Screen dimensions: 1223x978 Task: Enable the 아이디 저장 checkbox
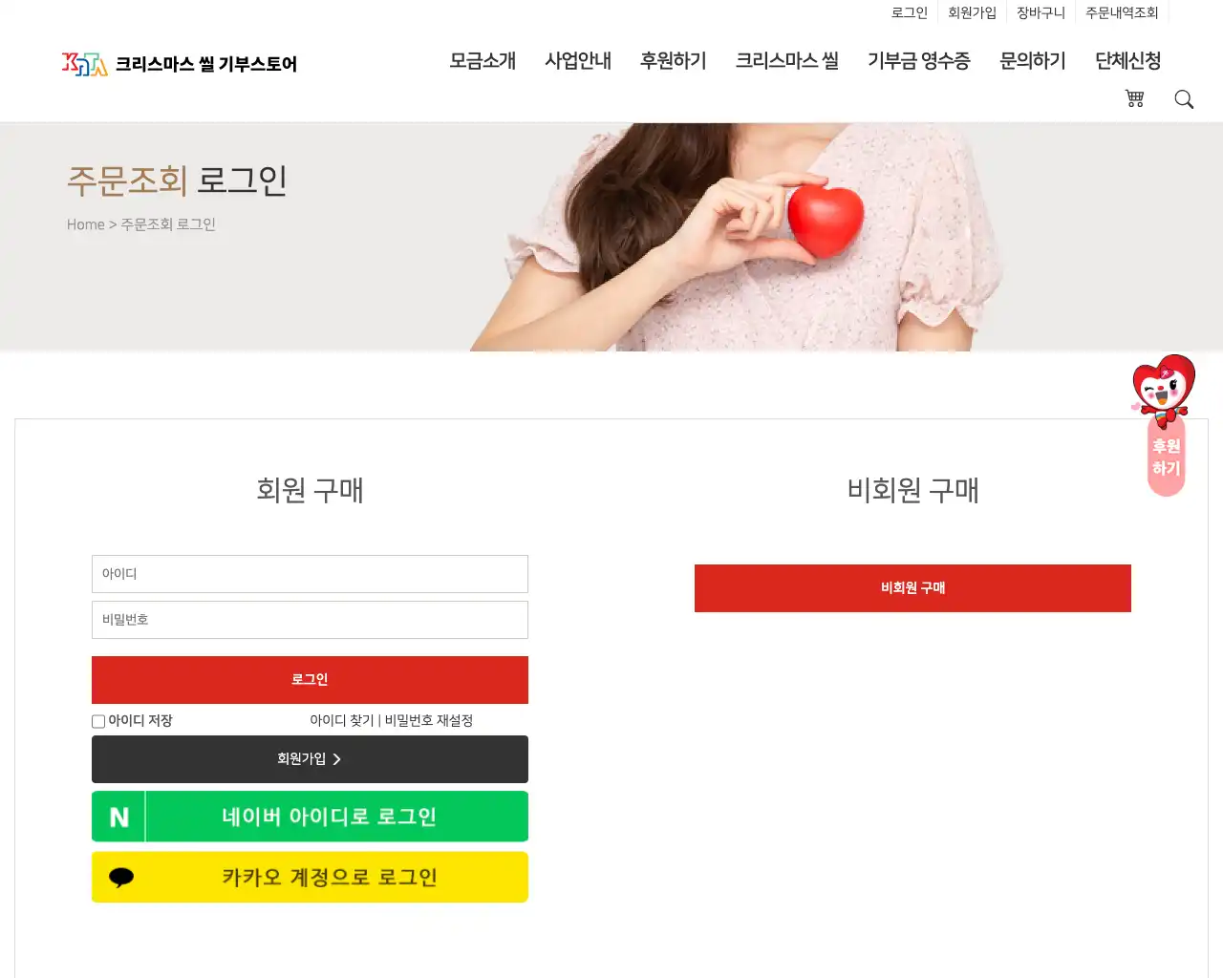coord(98,721)
